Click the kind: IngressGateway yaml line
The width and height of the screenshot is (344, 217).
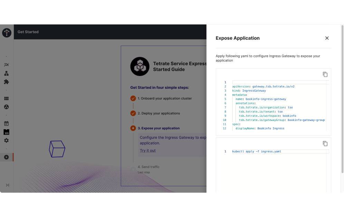pos(249,91)
